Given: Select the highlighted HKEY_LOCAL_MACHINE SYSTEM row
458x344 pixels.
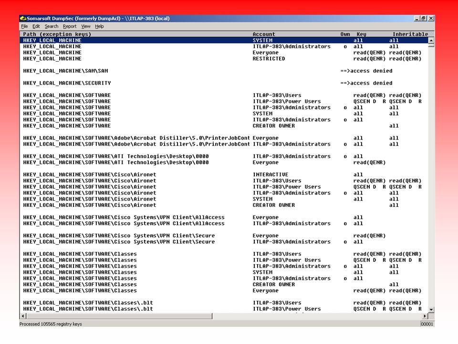Looking at the screenshot, I should coord(224,40).
